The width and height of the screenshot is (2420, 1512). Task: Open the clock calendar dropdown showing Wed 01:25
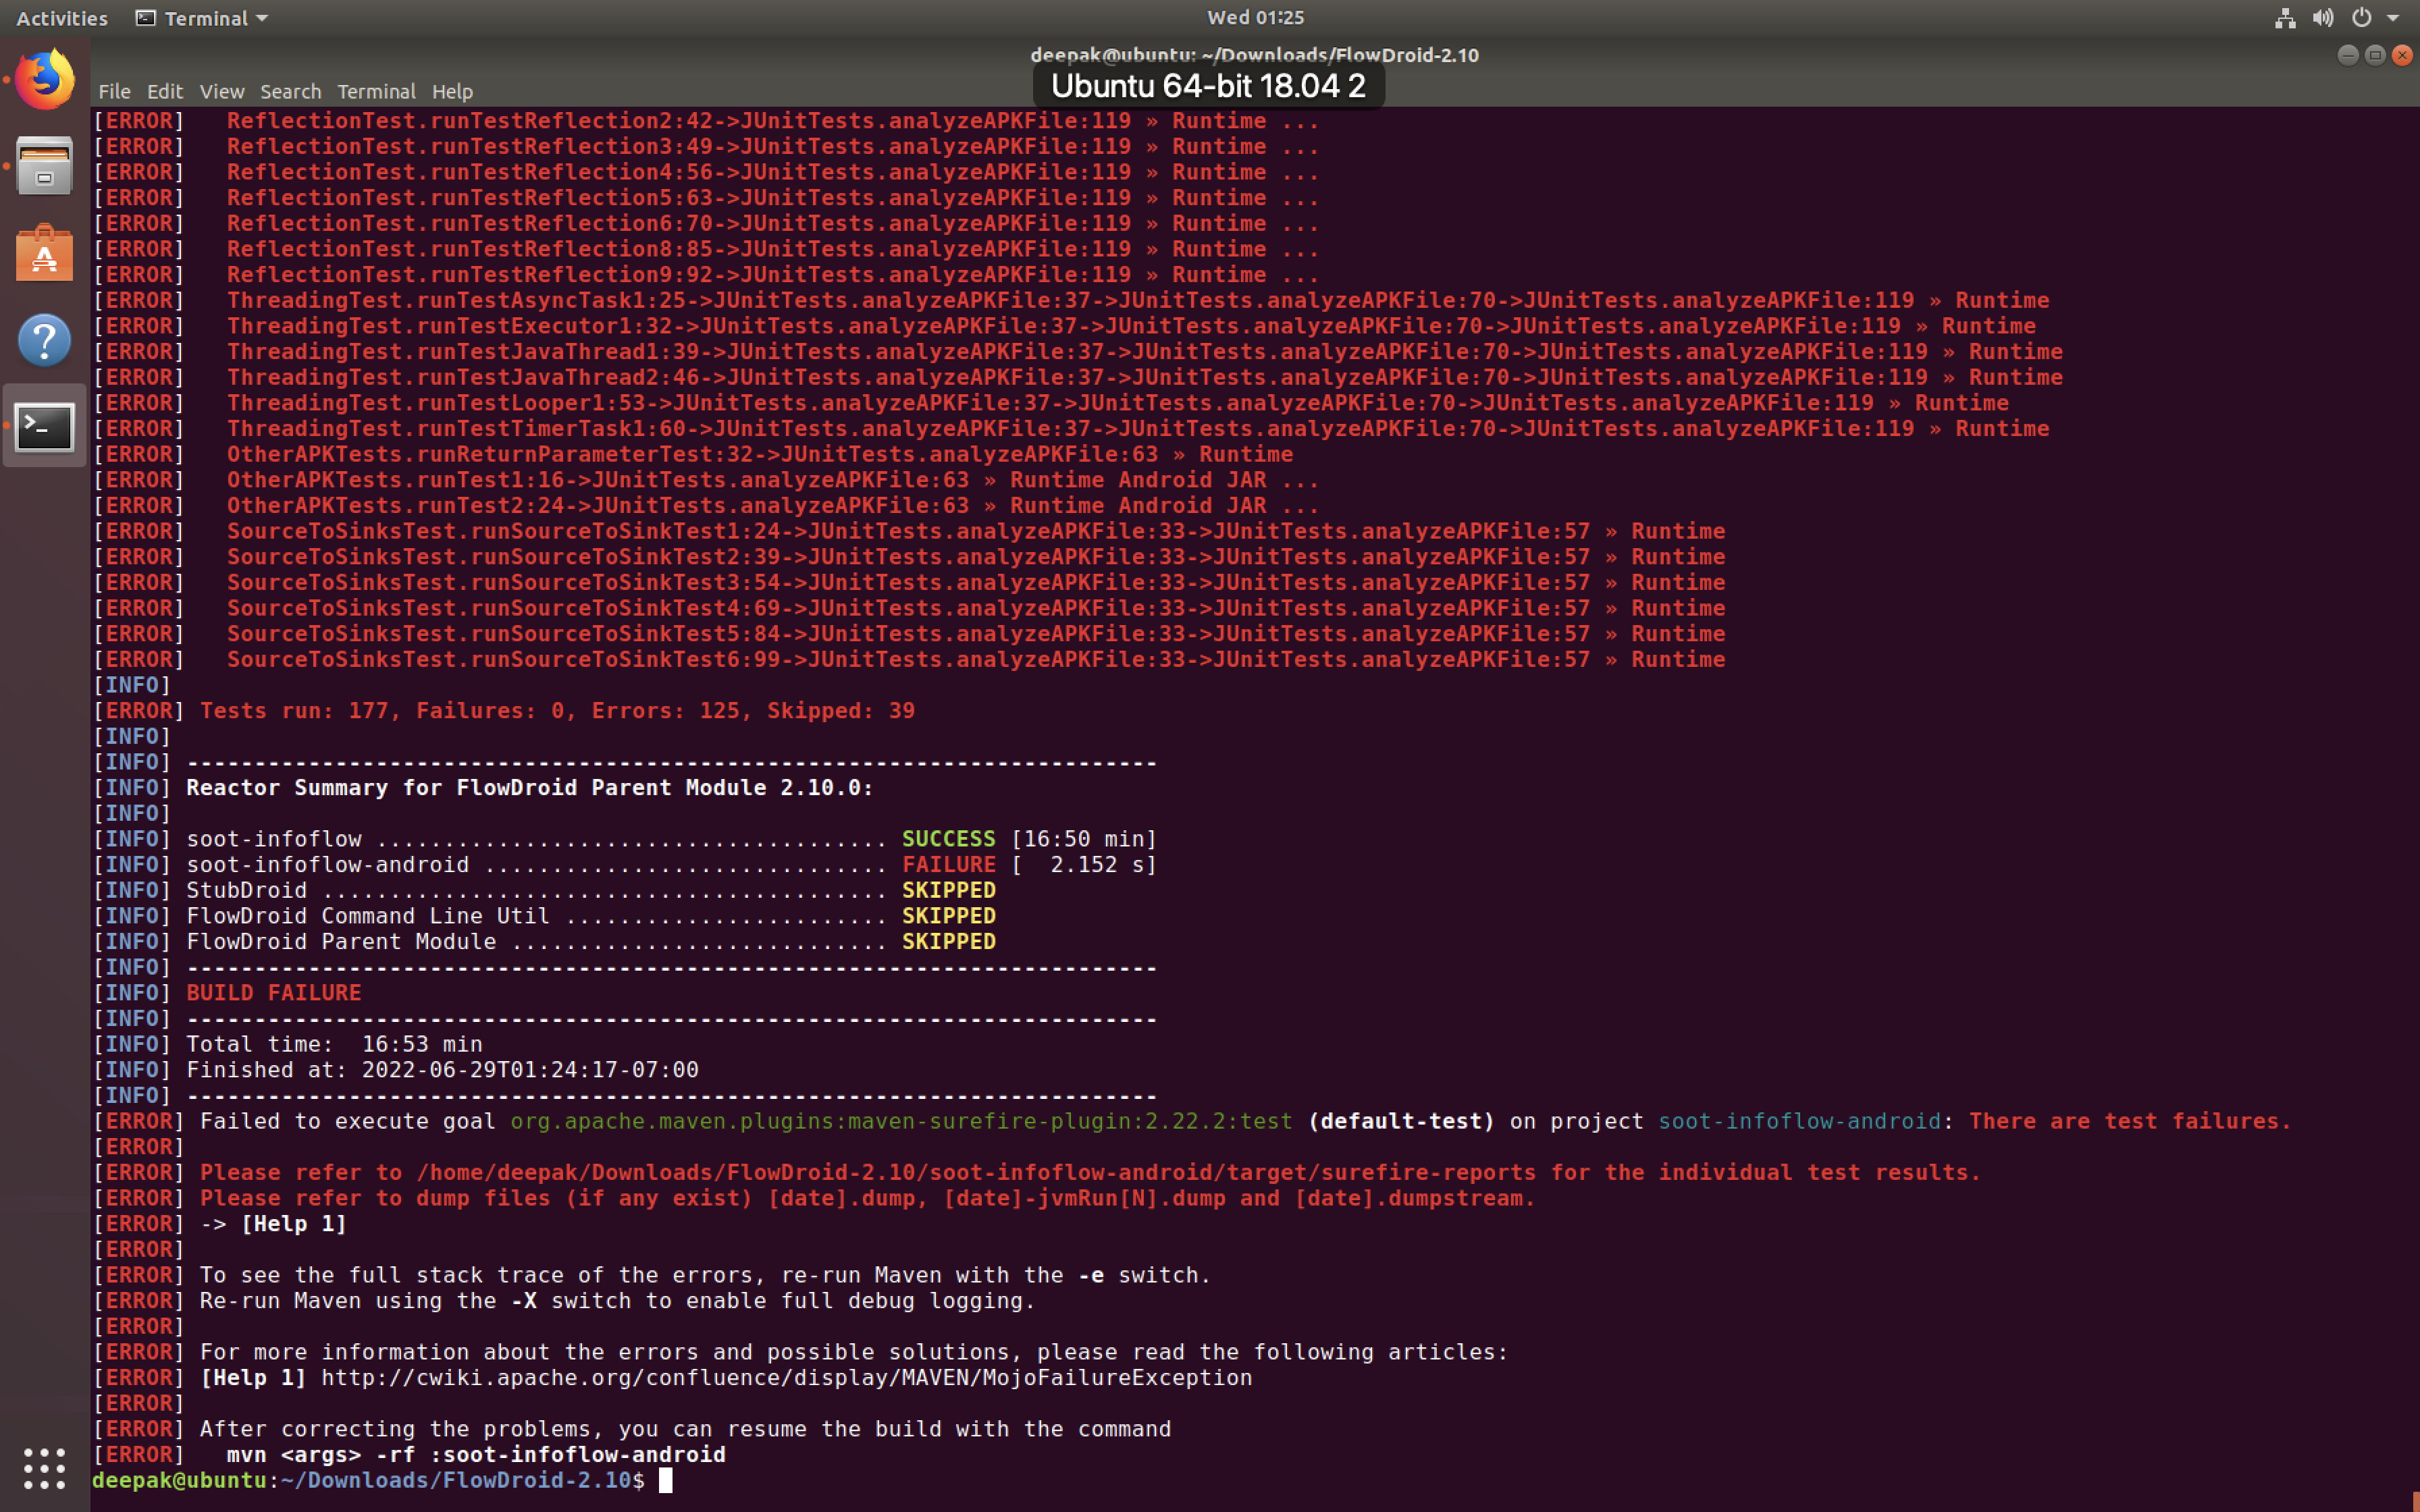(x=1256, y=17)
